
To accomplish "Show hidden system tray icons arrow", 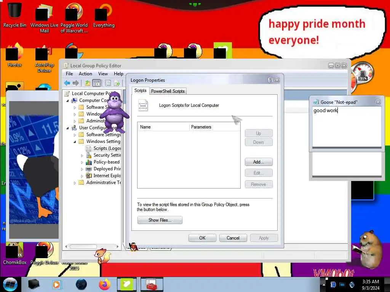I will click(324, 284).
